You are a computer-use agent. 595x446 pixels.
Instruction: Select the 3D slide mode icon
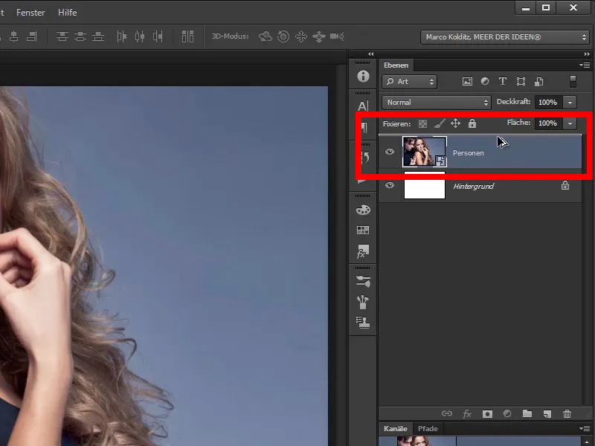319,36
